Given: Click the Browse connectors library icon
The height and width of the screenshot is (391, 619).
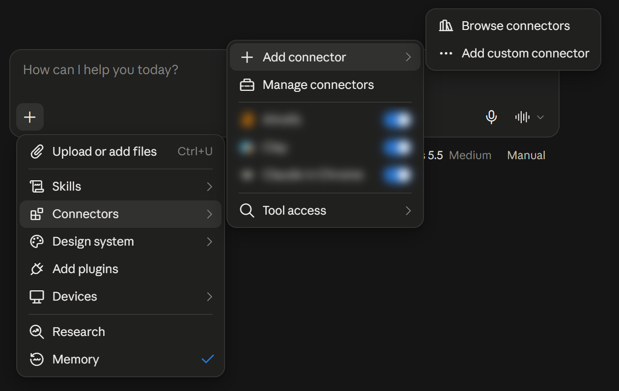Looking at the screenshot, I should coord(446,26).
